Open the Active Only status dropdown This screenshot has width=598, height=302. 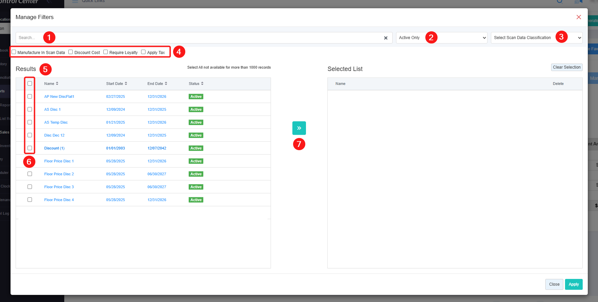(442, 38)
